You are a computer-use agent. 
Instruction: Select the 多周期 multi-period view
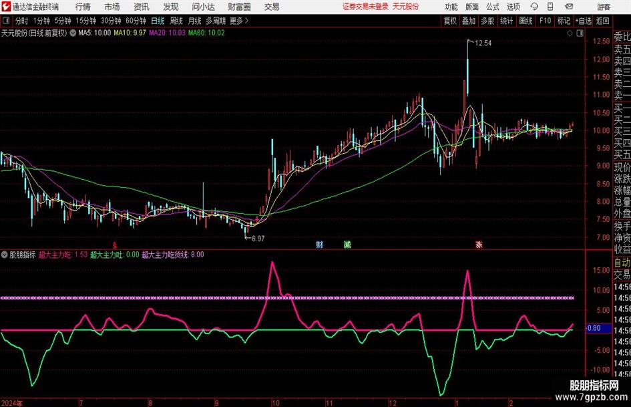[x=216, y=21]
